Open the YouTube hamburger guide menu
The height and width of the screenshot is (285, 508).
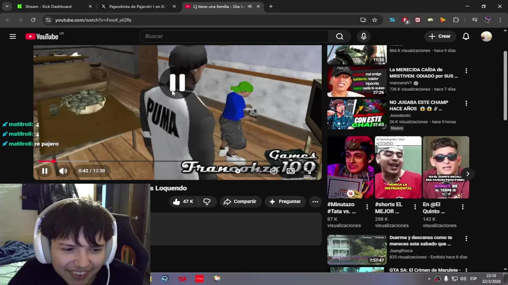pyautogui.click(x=13, y=36)
